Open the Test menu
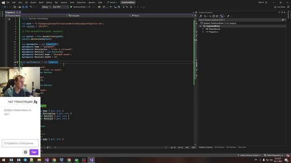Image resolution: width=291 pixels, height=163 pixels. 56,2
